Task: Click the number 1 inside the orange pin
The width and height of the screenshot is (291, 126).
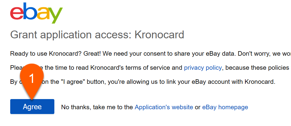Action: [x=32, y=78]
